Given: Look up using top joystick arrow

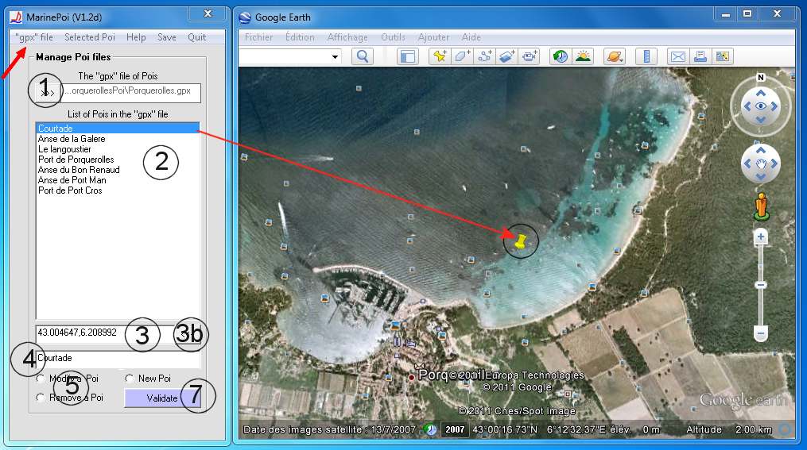Looking at the screenshot, I should click(x=761, y=93).
